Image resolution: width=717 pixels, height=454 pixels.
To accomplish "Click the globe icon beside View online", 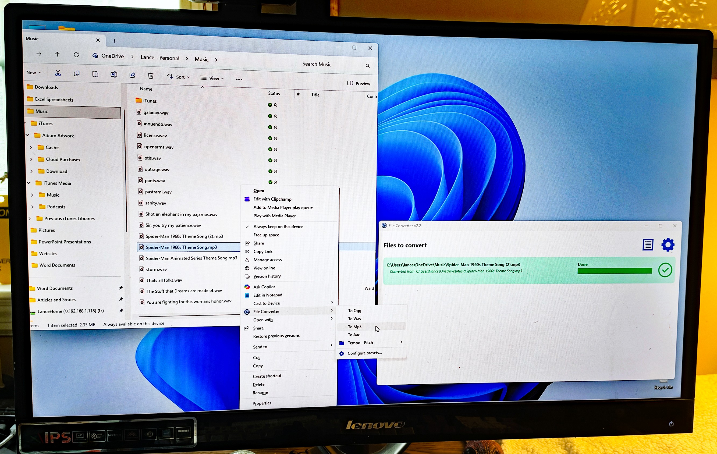I will [x=247, y=268].
